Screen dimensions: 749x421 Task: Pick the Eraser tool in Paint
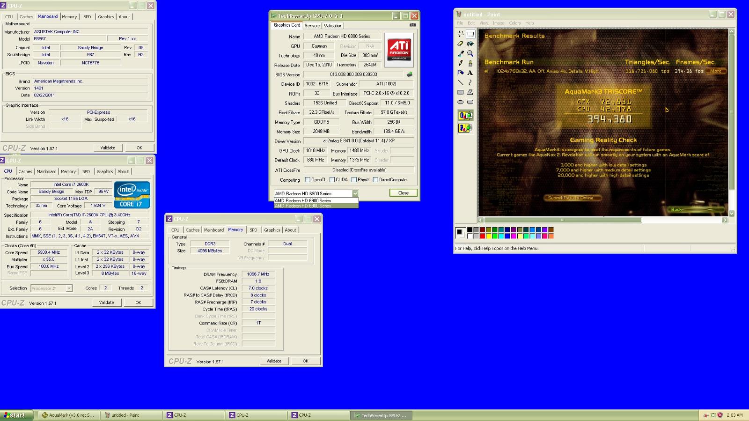pos(461,44)
